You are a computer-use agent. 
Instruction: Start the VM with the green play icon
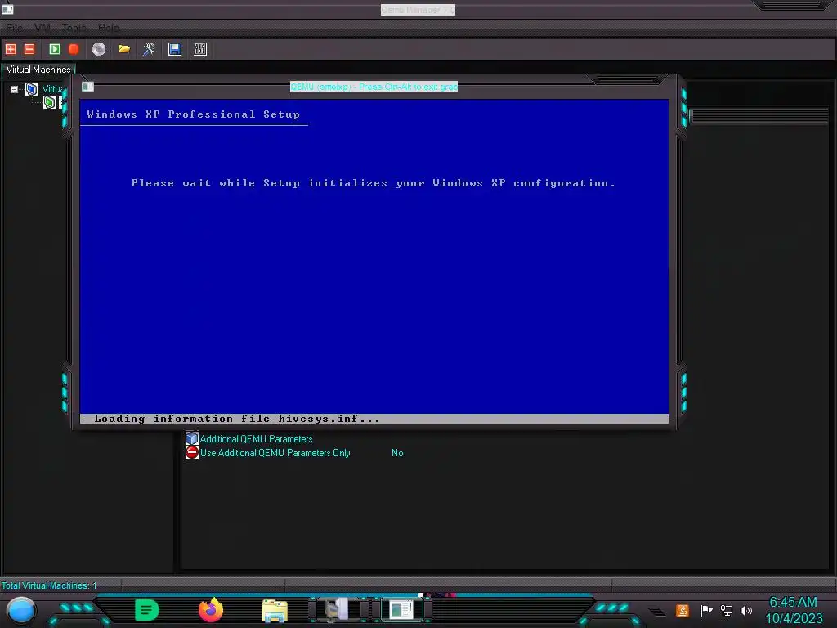click(55, 49)
